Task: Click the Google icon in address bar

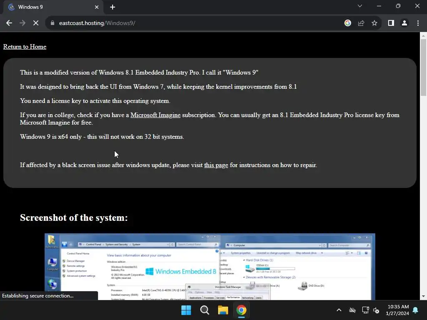Action: (347, 23)
